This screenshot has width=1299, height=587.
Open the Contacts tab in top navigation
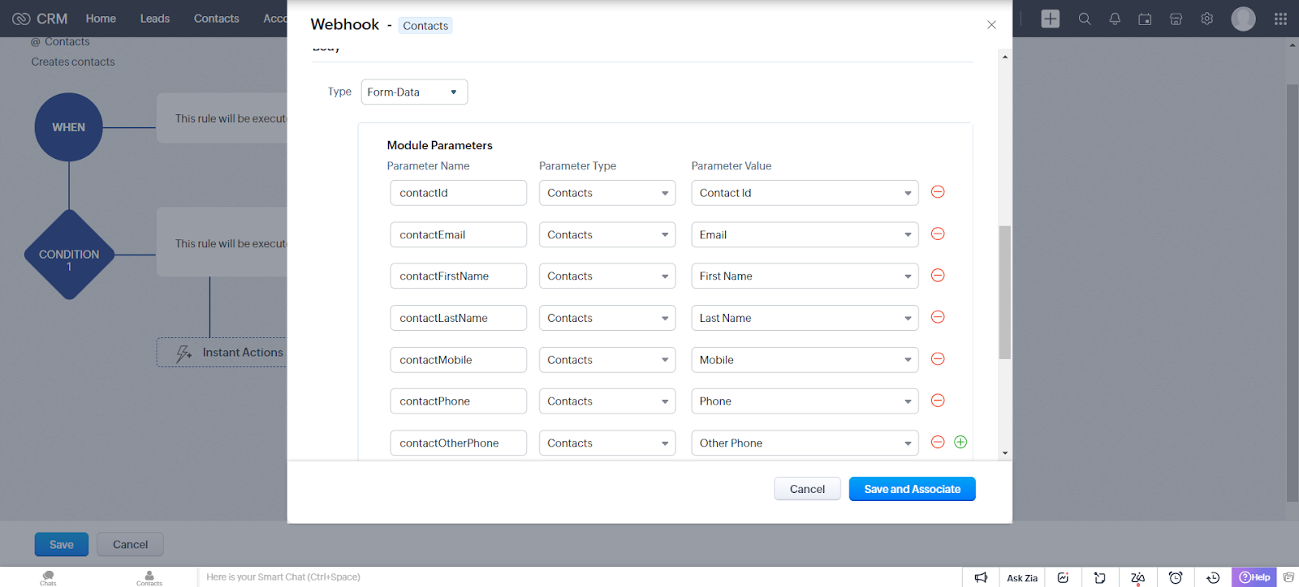pyautogui.click(x=217, y=19)
